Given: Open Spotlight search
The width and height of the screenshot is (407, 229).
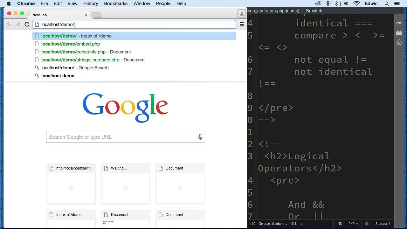Looking at the screenshot, I should click(387, 3).
